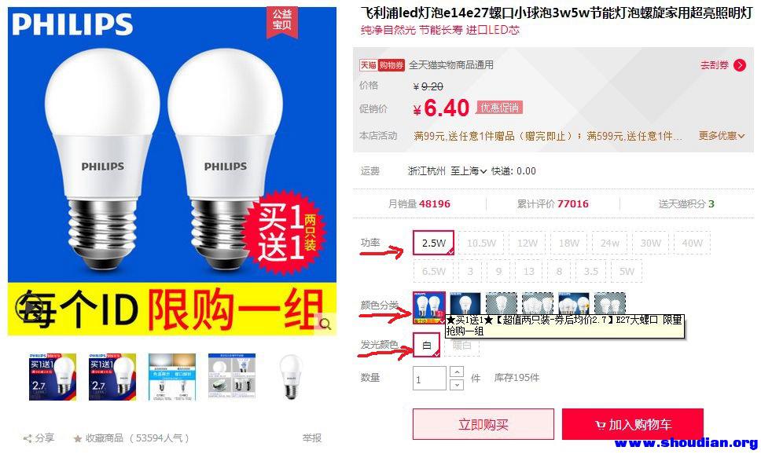Click the 天猫购物券 badge
The image size is (761, 454).
tap(381, 65)
